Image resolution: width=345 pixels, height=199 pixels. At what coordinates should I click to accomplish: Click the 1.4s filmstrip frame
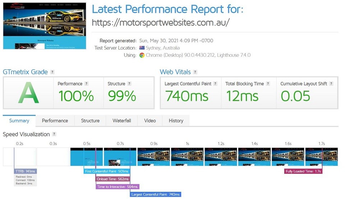[x=254, y=157]
